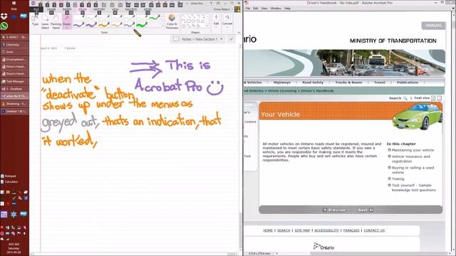Open the Dropbox icon on taskbar
Viewport: 456px width, 256px height.
pos(4,16)
